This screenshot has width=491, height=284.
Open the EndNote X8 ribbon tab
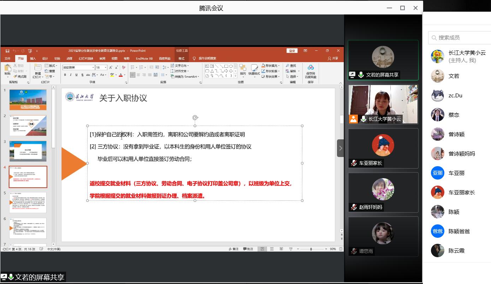pyautogui.click(x=144, y=59)
